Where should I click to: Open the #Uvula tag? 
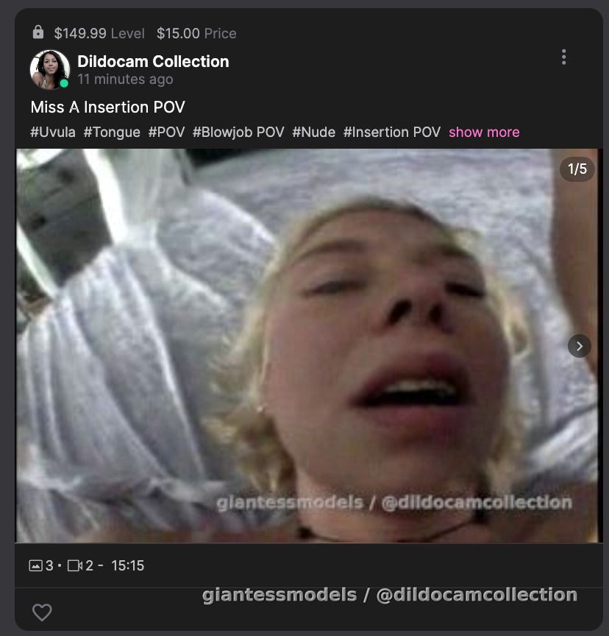[51, 132]
